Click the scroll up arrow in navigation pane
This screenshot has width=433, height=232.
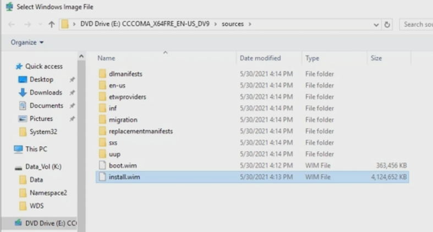[81, 57]
